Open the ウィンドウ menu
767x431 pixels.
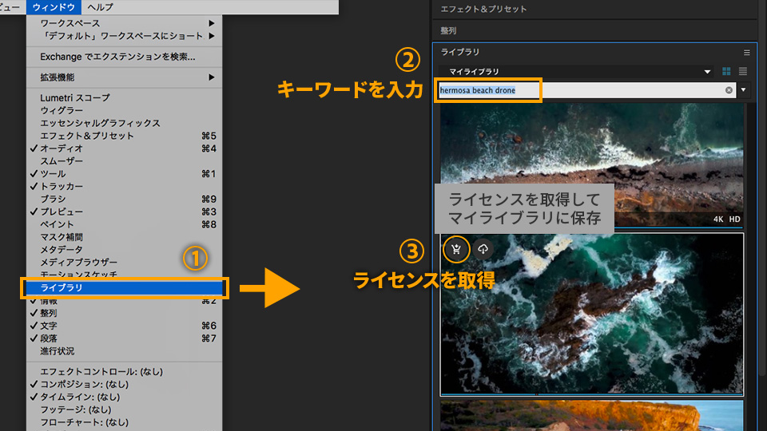(x=54, y=7)
